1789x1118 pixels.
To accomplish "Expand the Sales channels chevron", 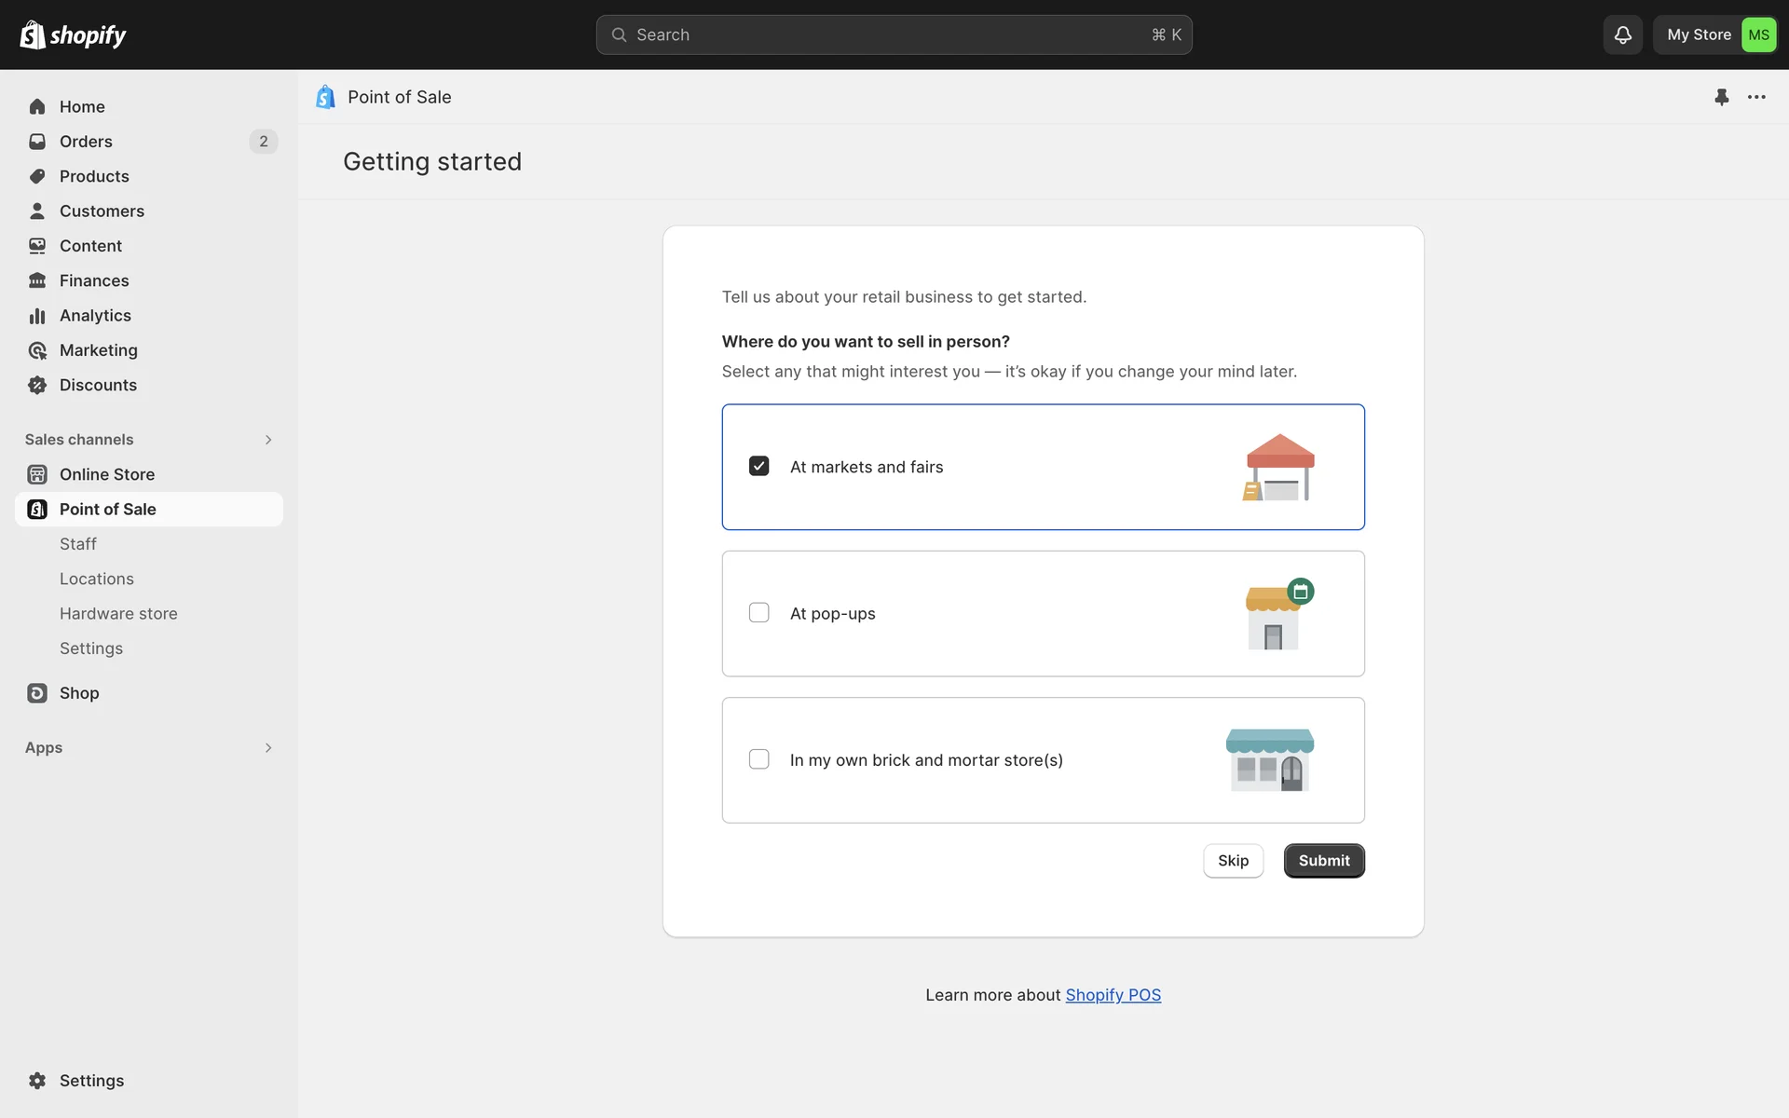I will pos(268,440).
